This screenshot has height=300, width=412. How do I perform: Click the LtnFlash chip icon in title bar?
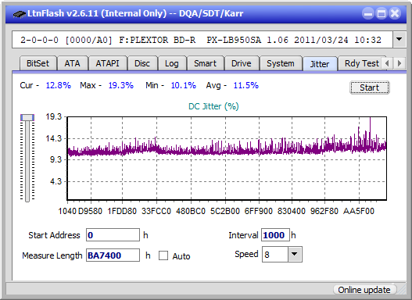(20, 13)
